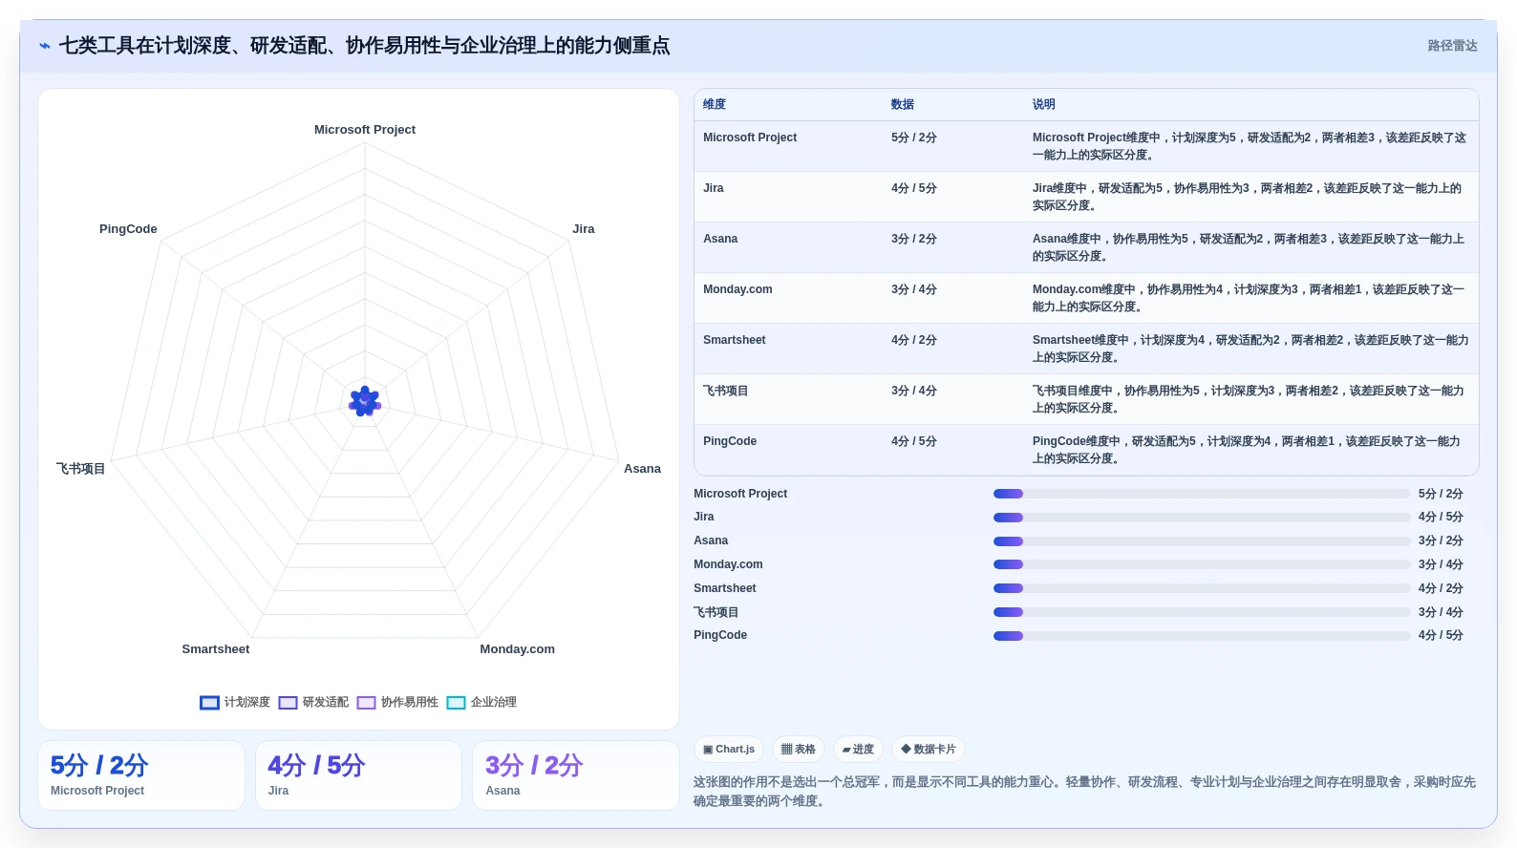1517x848 pixels.
Task: Click the 飞书项目 progress bar
Action: 1202,612
